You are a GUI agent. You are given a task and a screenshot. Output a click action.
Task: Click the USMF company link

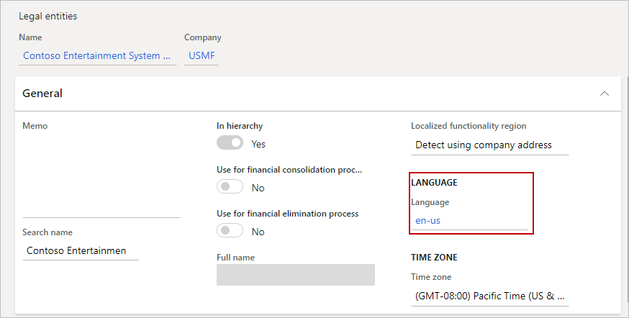point(201,55)
